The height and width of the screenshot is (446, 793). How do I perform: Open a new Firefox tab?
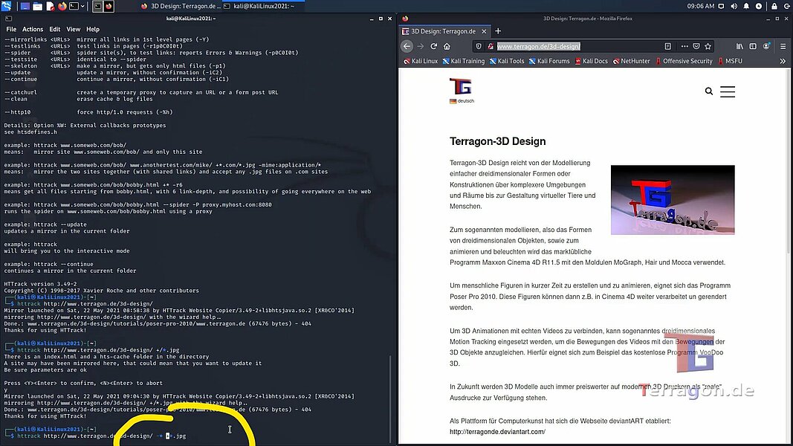(x=498, y=31)
